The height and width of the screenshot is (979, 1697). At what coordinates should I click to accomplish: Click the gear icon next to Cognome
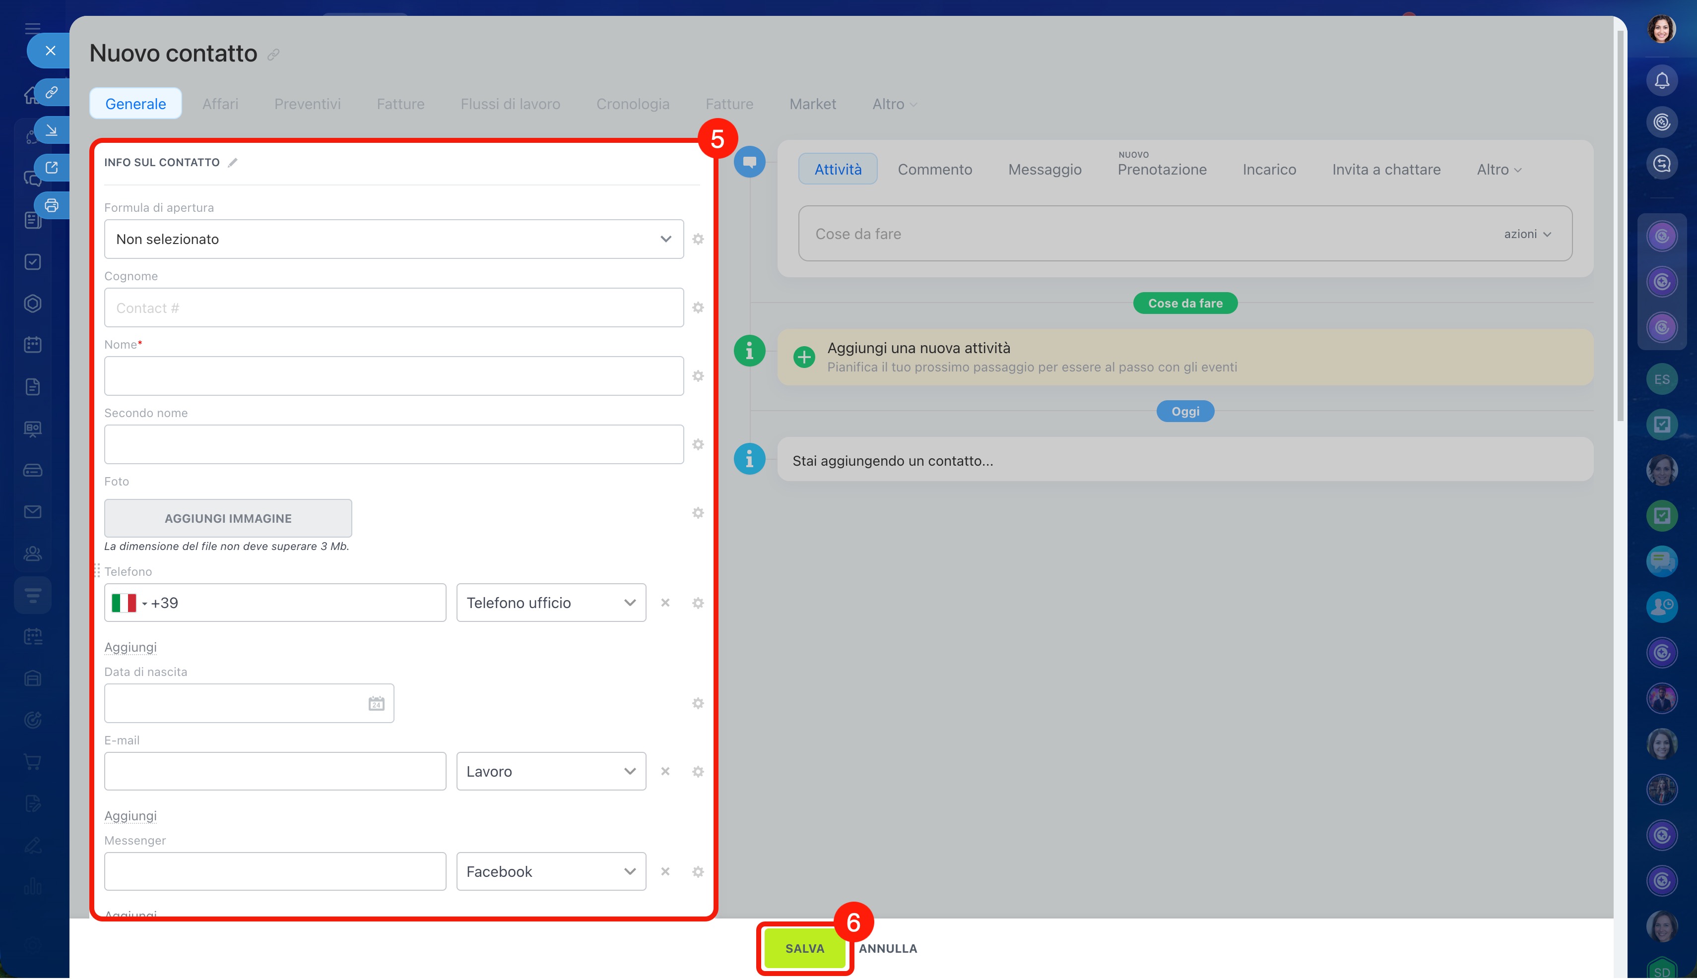(x=698, y=308)
